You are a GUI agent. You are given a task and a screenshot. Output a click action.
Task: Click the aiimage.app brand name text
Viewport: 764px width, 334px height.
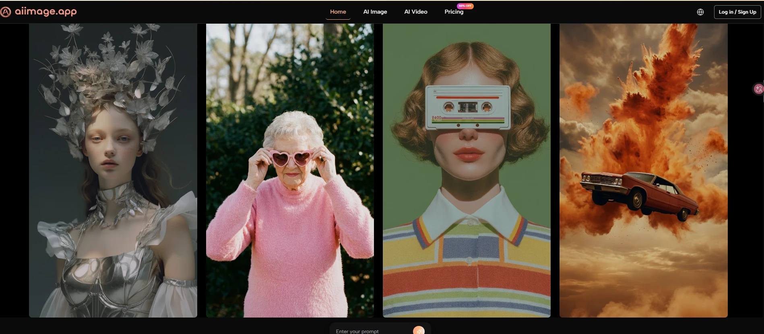tap(46, 12)
